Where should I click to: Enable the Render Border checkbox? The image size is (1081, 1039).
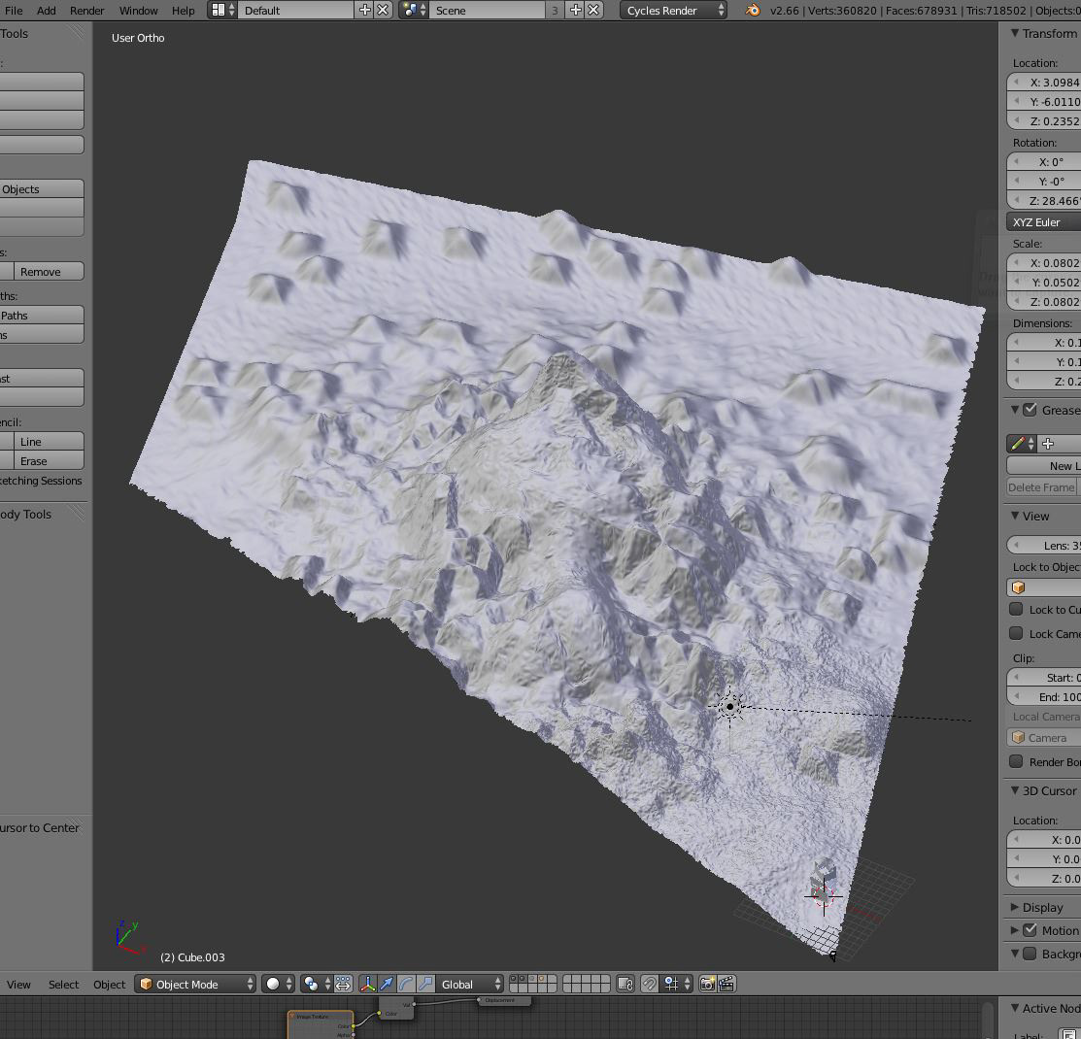pos(1016,761)
